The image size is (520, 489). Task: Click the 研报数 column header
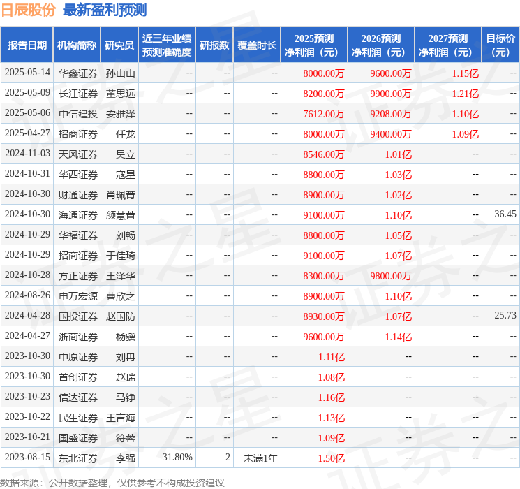[214, 45]
